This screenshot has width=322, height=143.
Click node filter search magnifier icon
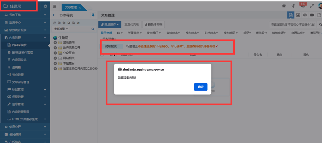pyautogui.click(x=93, y=29)
